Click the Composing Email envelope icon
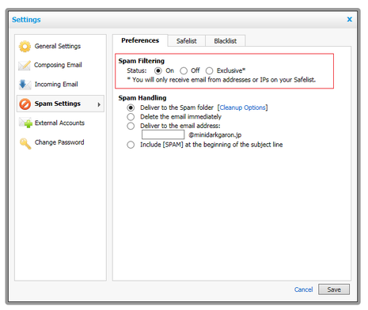This screenshot has height=310, width=368. click(x=25, y=66)
